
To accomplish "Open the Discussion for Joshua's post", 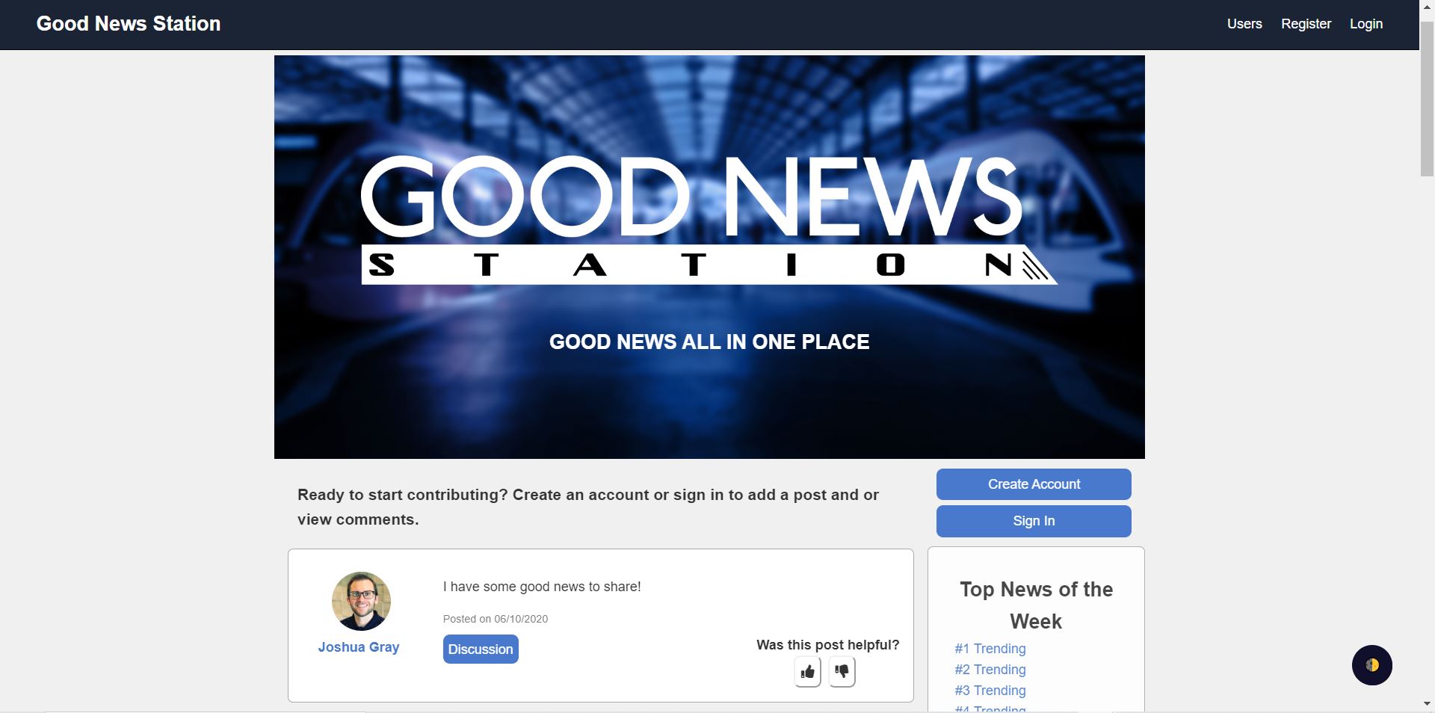I will (x=481, y=649).
